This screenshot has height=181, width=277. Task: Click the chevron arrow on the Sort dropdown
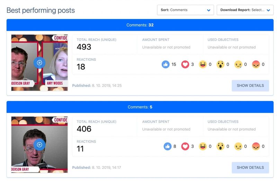(x=209, y=10)
